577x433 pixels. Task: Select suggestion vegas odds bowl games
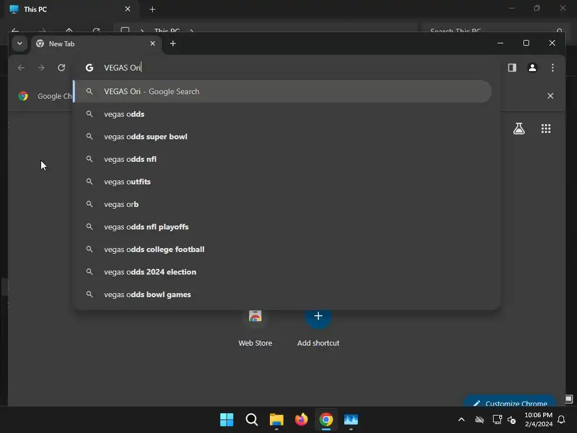pyautogui.click(x=283, y=294)
